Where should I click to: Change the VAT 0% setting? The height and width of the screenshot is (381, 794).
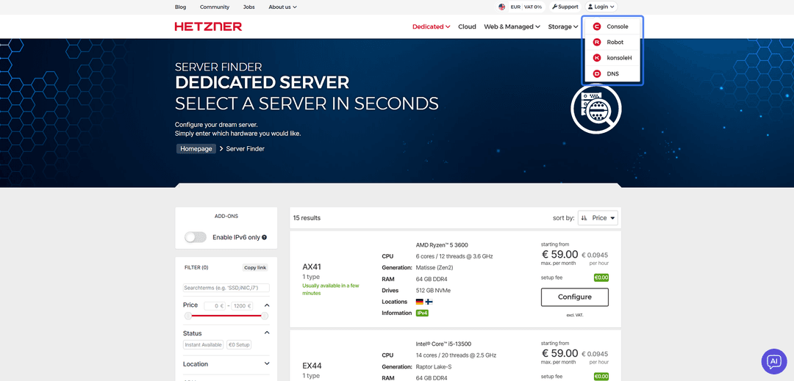click(x=534, y=7)
